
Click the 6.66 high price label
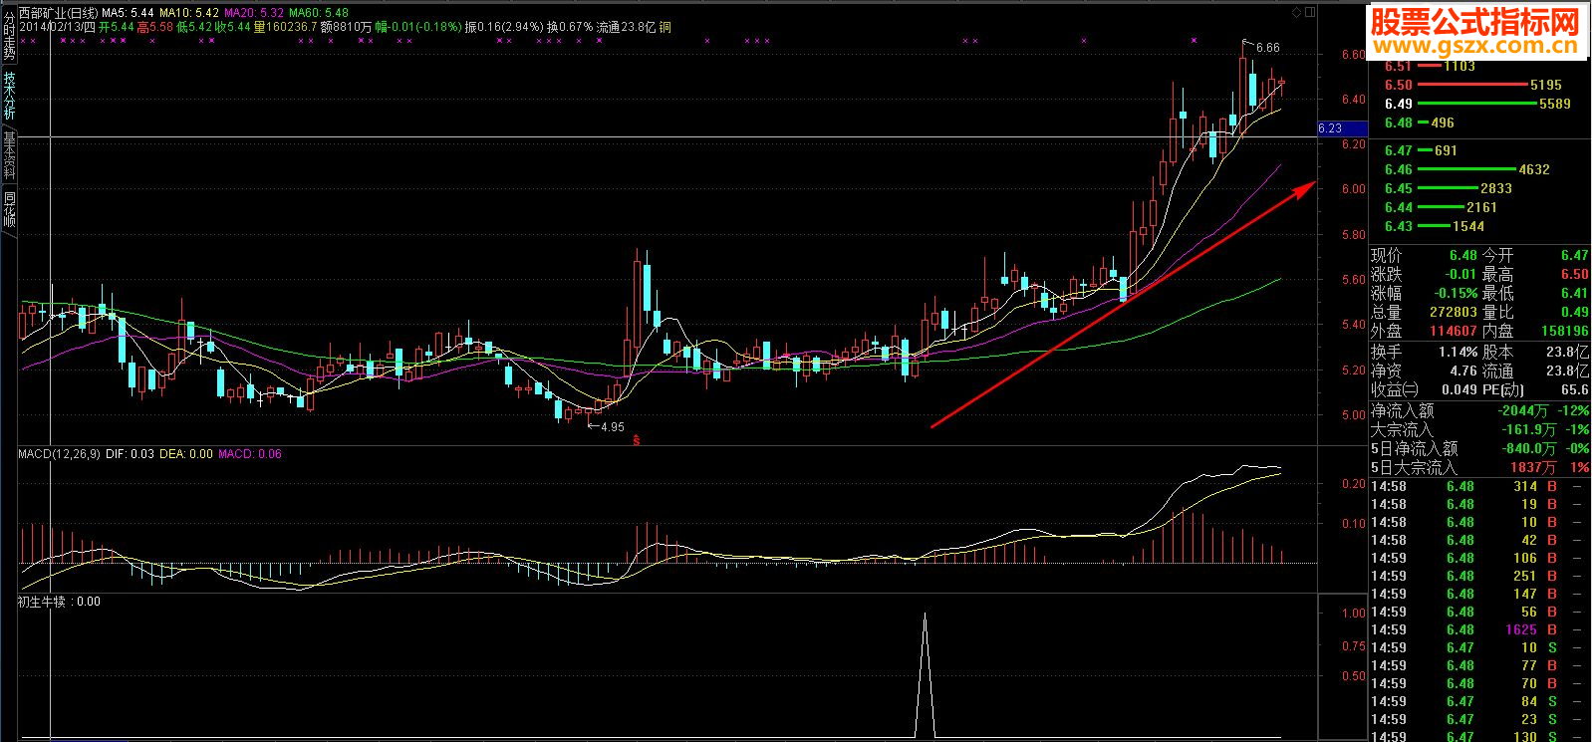[x=1267, y=48]
